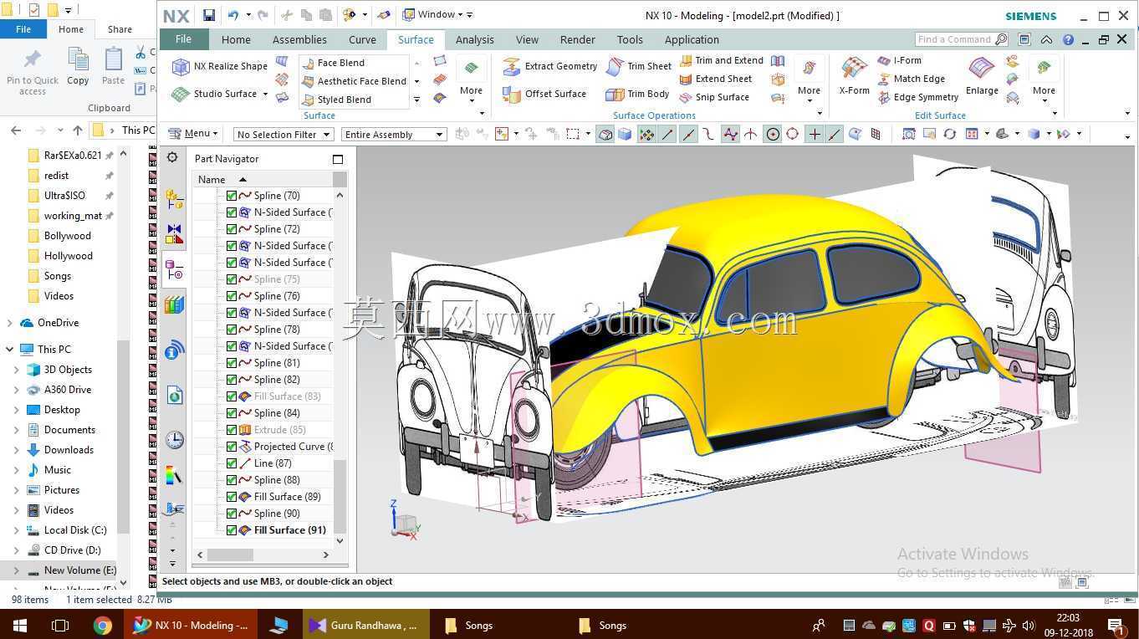Collapse This PC in Explorer tree

pyautogui.click(x=10, y=350)
